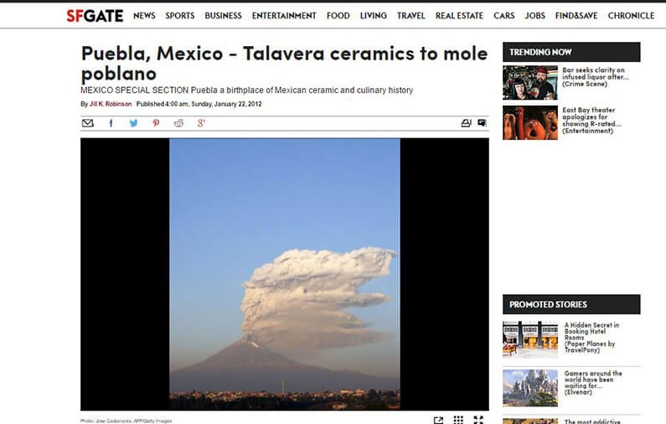The height and width of the screenshot is (424, 666).
Task: Open the Entertainment section
Action: (284, 16)
